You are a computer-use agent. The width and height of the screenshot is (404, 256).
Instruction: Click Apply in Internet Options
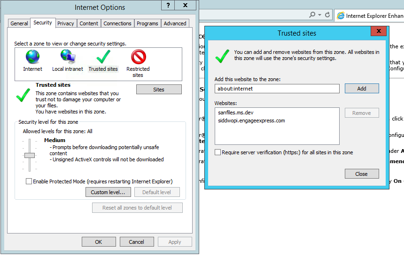[175, 242]
